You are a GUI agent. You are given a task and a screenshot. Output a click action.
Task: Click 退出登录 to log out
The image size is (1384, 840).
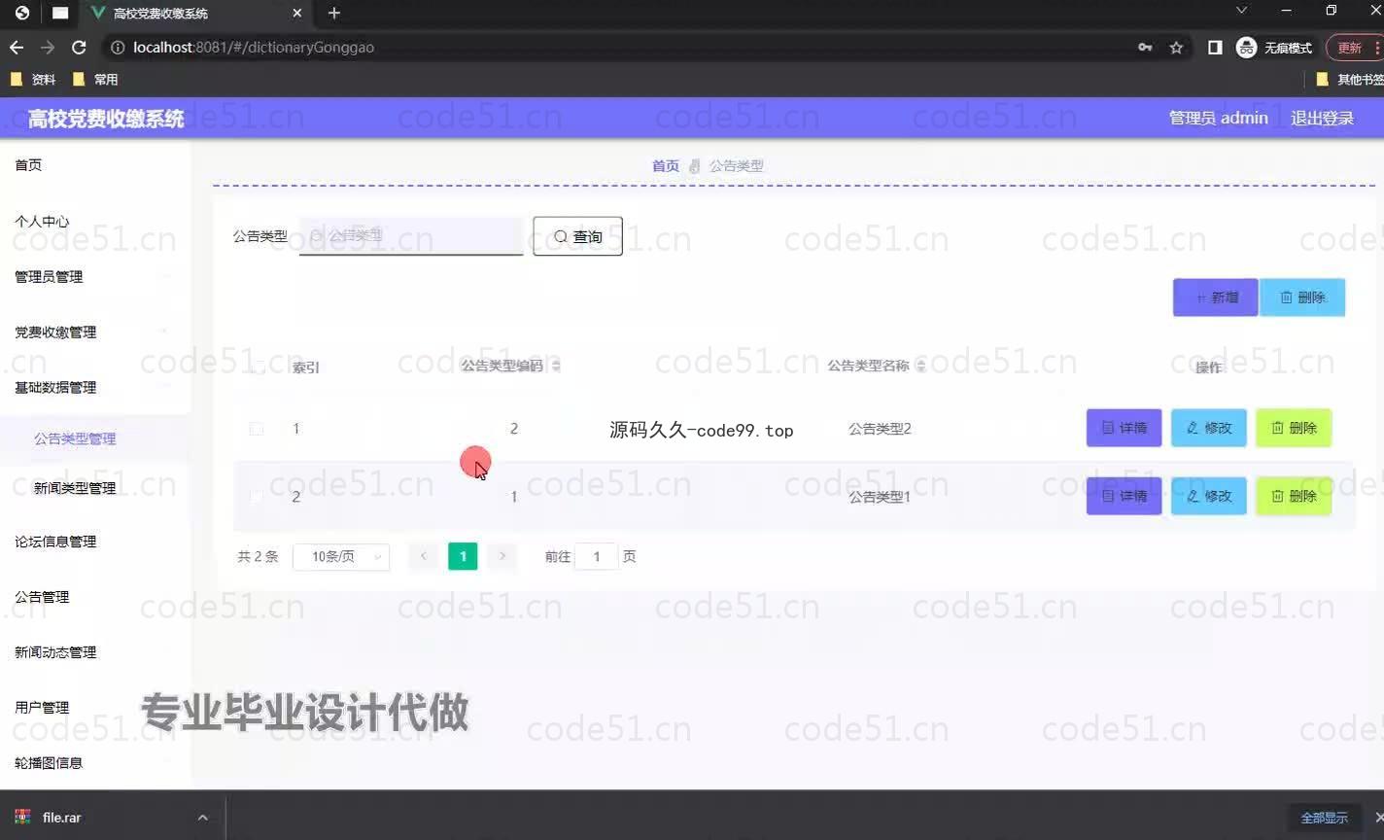coord(1322,119)
